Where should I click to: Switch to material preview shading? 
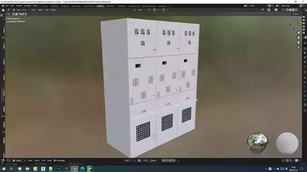(293, 10)
